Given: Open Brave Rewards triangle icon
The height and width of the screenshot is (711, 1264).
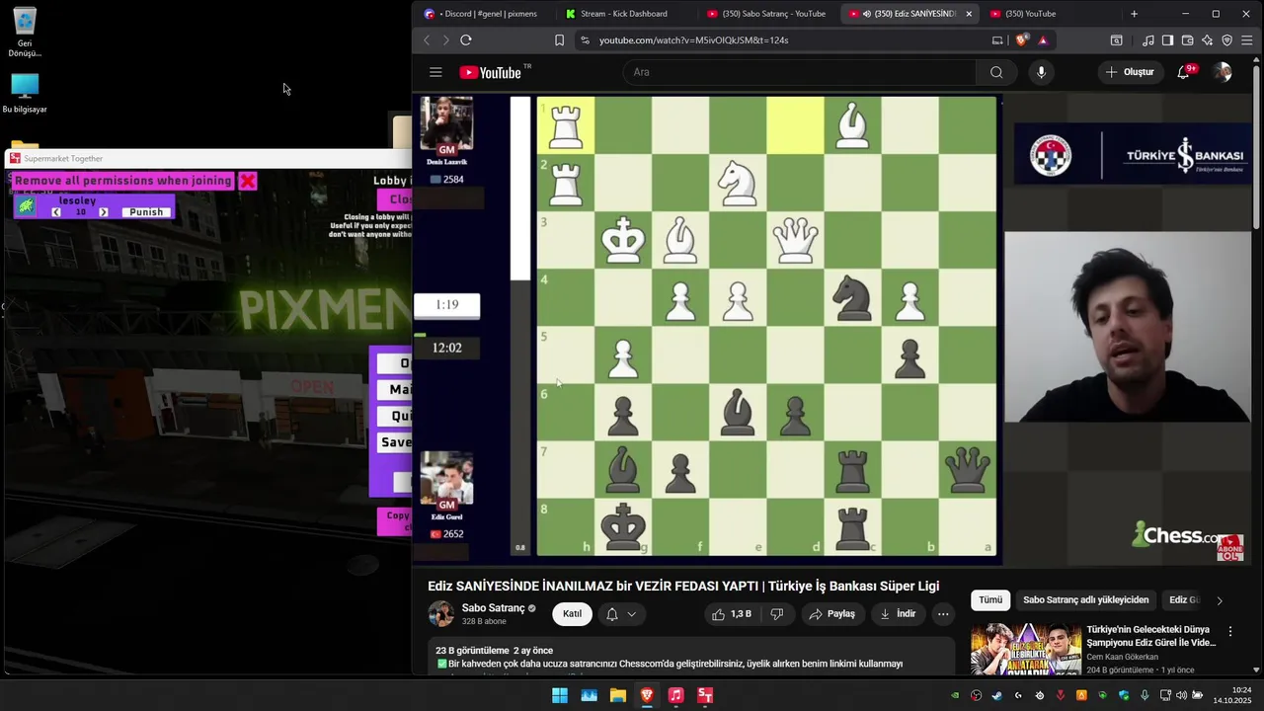Looking at the screenshot, I should (1043, 40).
